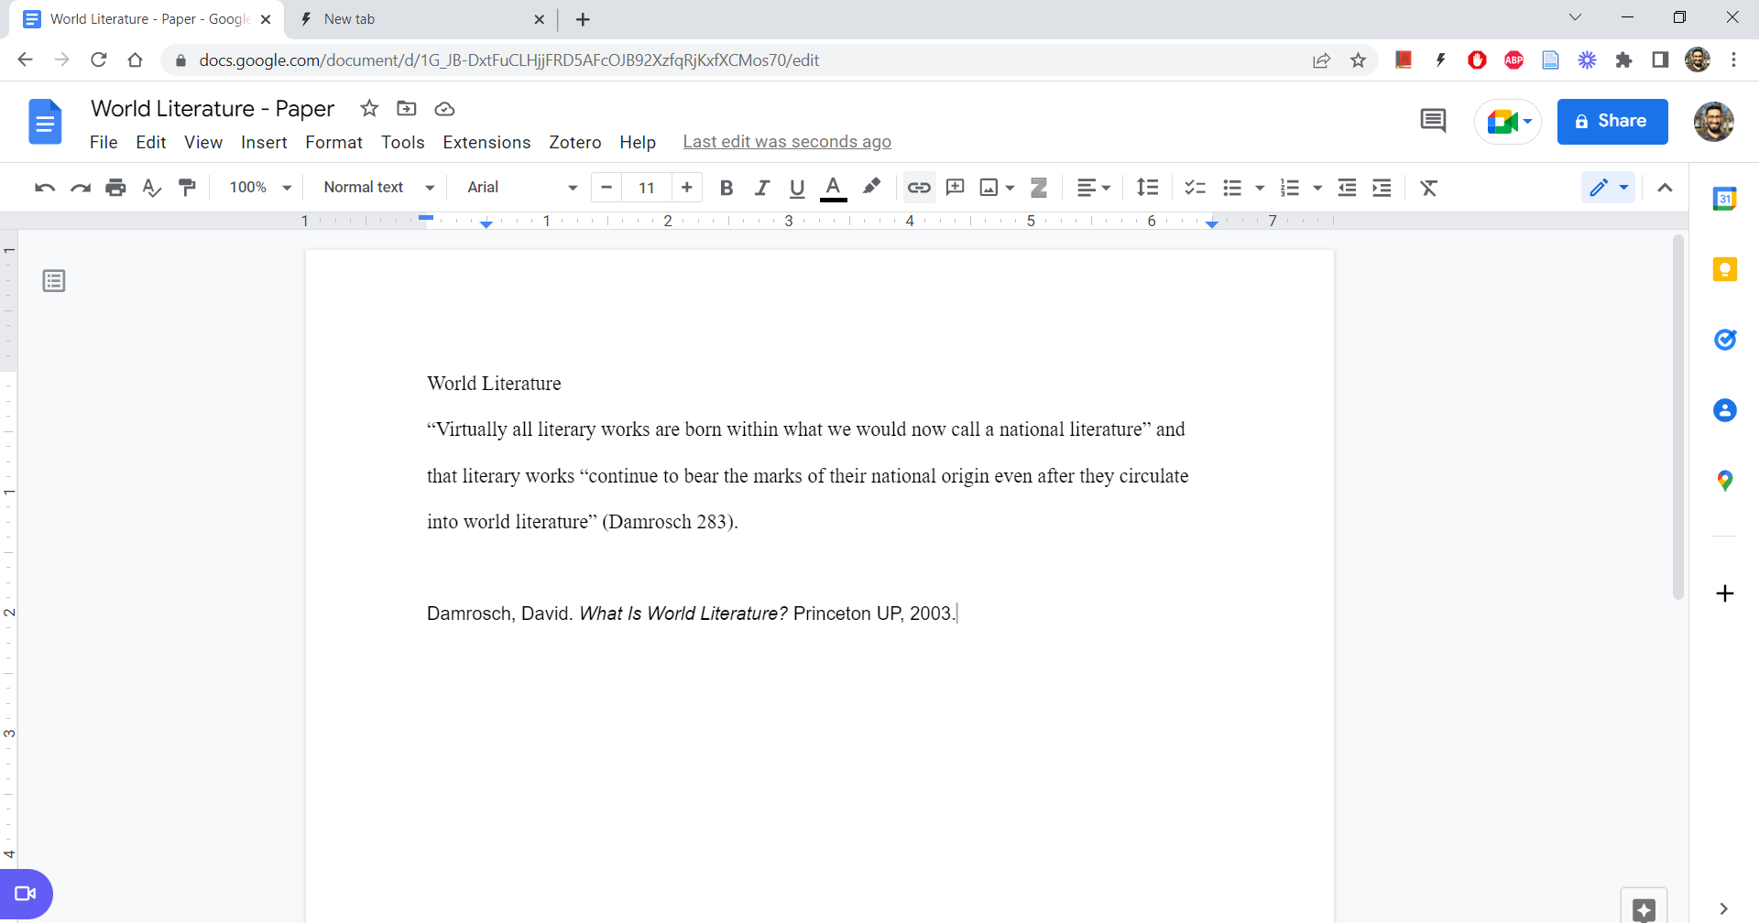
Task: Toggle bold formatting
Action: (727, 187)
